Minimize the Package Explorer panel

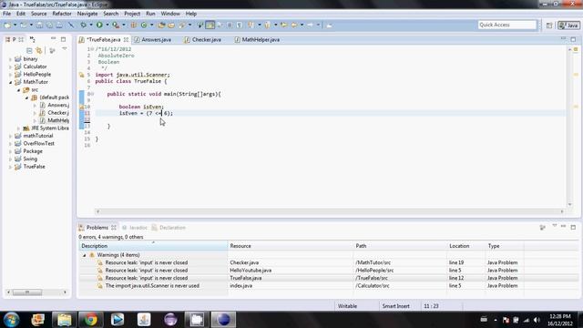coord(54,38)
